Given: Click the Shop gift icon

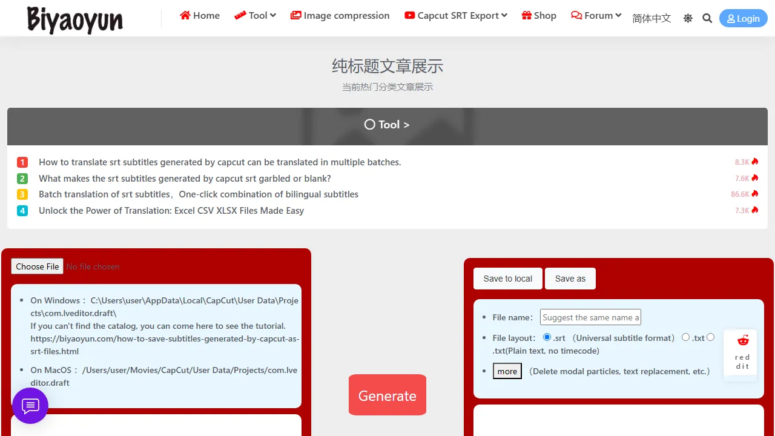Looking at the screenshot, I should point(526,15).
